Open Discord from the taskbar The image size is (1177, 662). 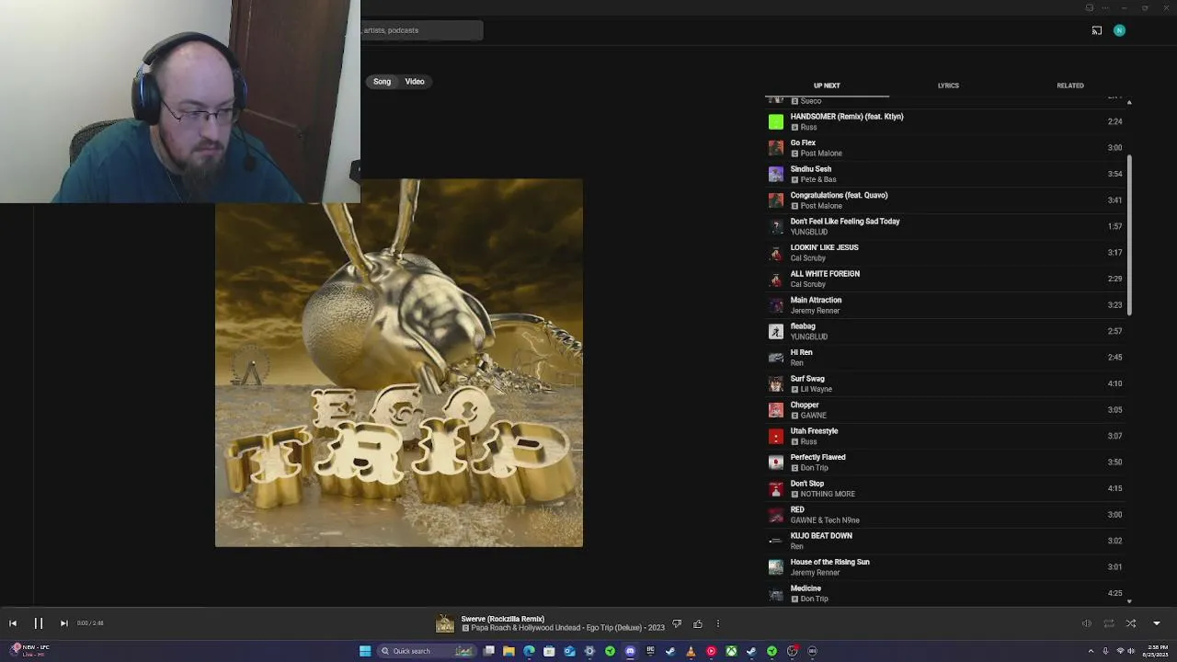[630, 651]
